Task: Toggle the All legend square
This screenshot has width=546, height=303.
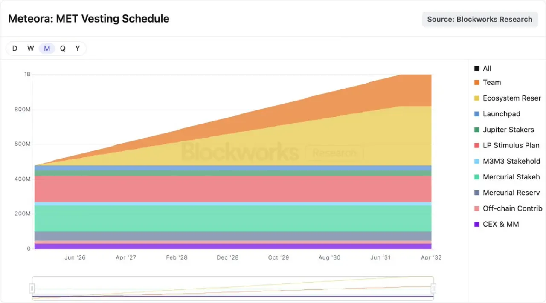Action: tap(477, 69)
